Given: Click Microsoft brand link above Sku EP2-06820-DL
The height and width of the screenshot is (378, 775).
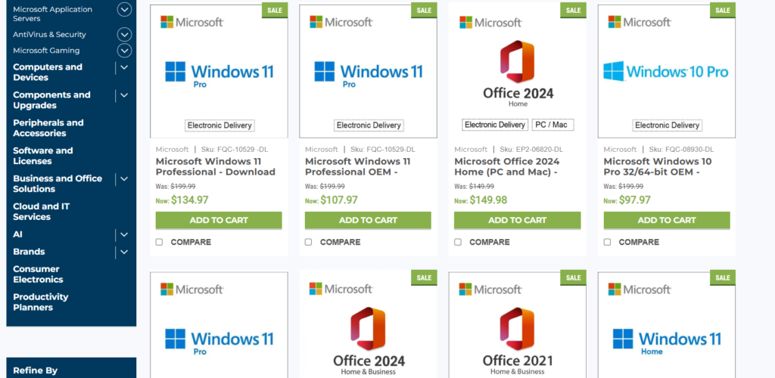Looking at the screenshot, I should click(x=471, y=150).
